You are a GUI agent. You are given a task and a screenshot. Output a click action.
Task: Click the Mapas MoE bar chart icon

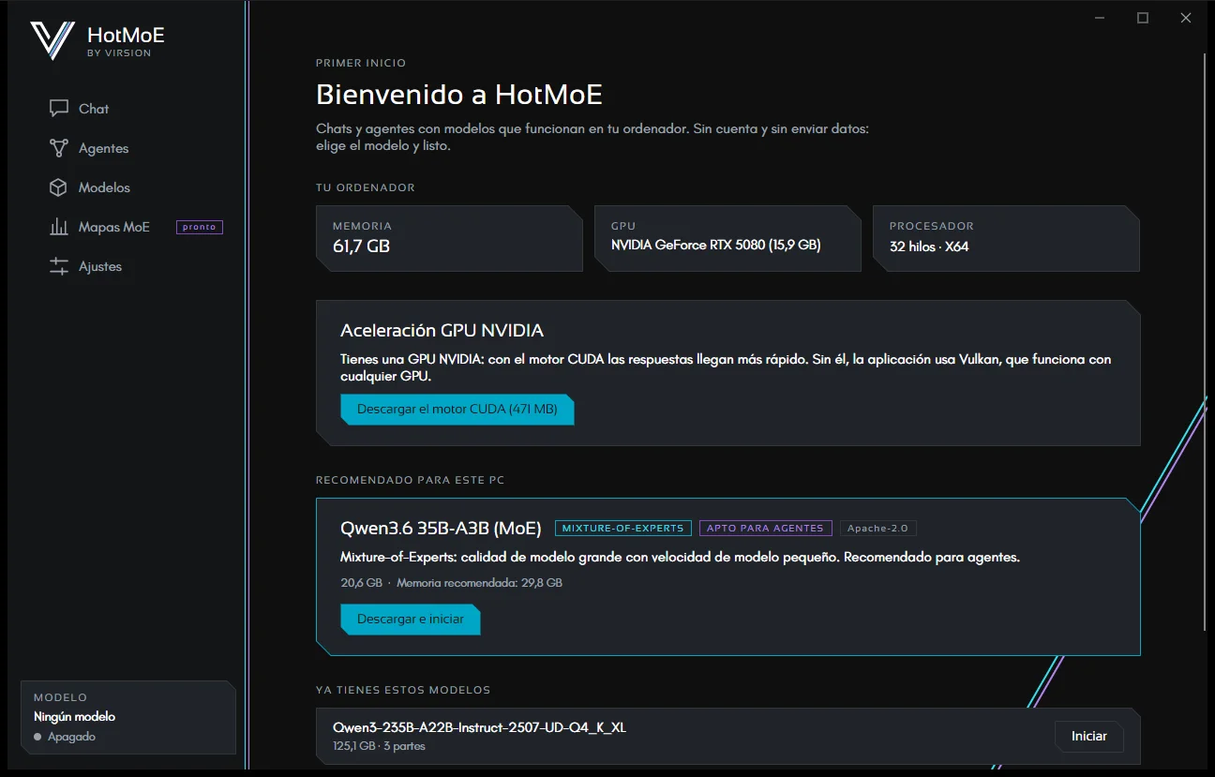coord(59,227)
